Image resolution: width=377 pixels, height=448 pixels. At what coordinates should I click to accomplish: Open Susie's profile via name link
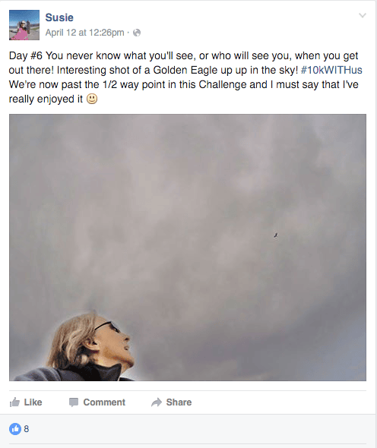coord(59,17)
